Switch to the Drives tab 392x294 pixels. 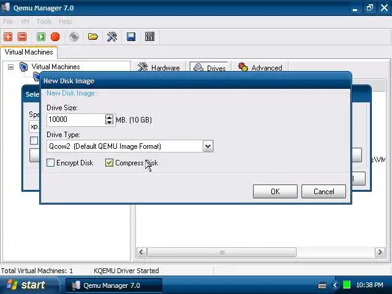click(209, 67)
